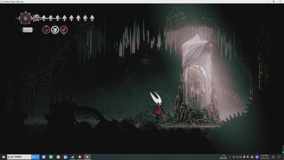
Task: Click the IME mode square icon
Action: coord(252,157)
